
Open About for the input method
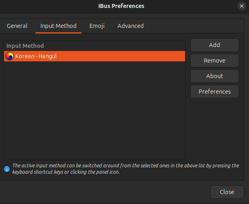pyautogui.click(x=214, y=76)
